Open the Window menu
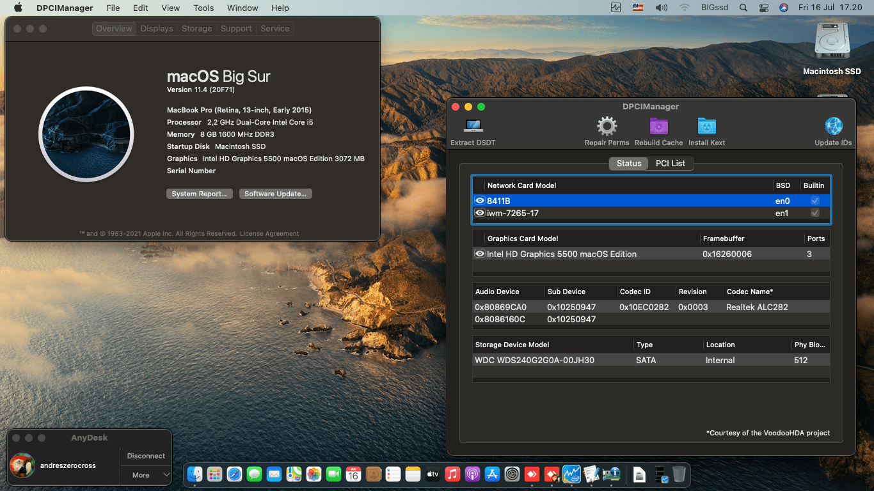 click(x=242, y=8)
